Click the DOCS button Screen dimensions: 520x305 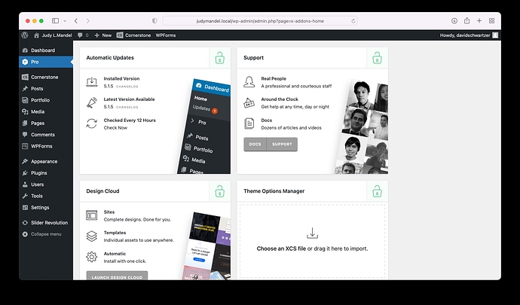[x=255, y=144]
